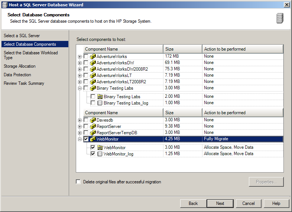Viewport: 292px width, 212px height.
Task: Expand the ReportServerTempDB tree node
Action: (80, 133)
